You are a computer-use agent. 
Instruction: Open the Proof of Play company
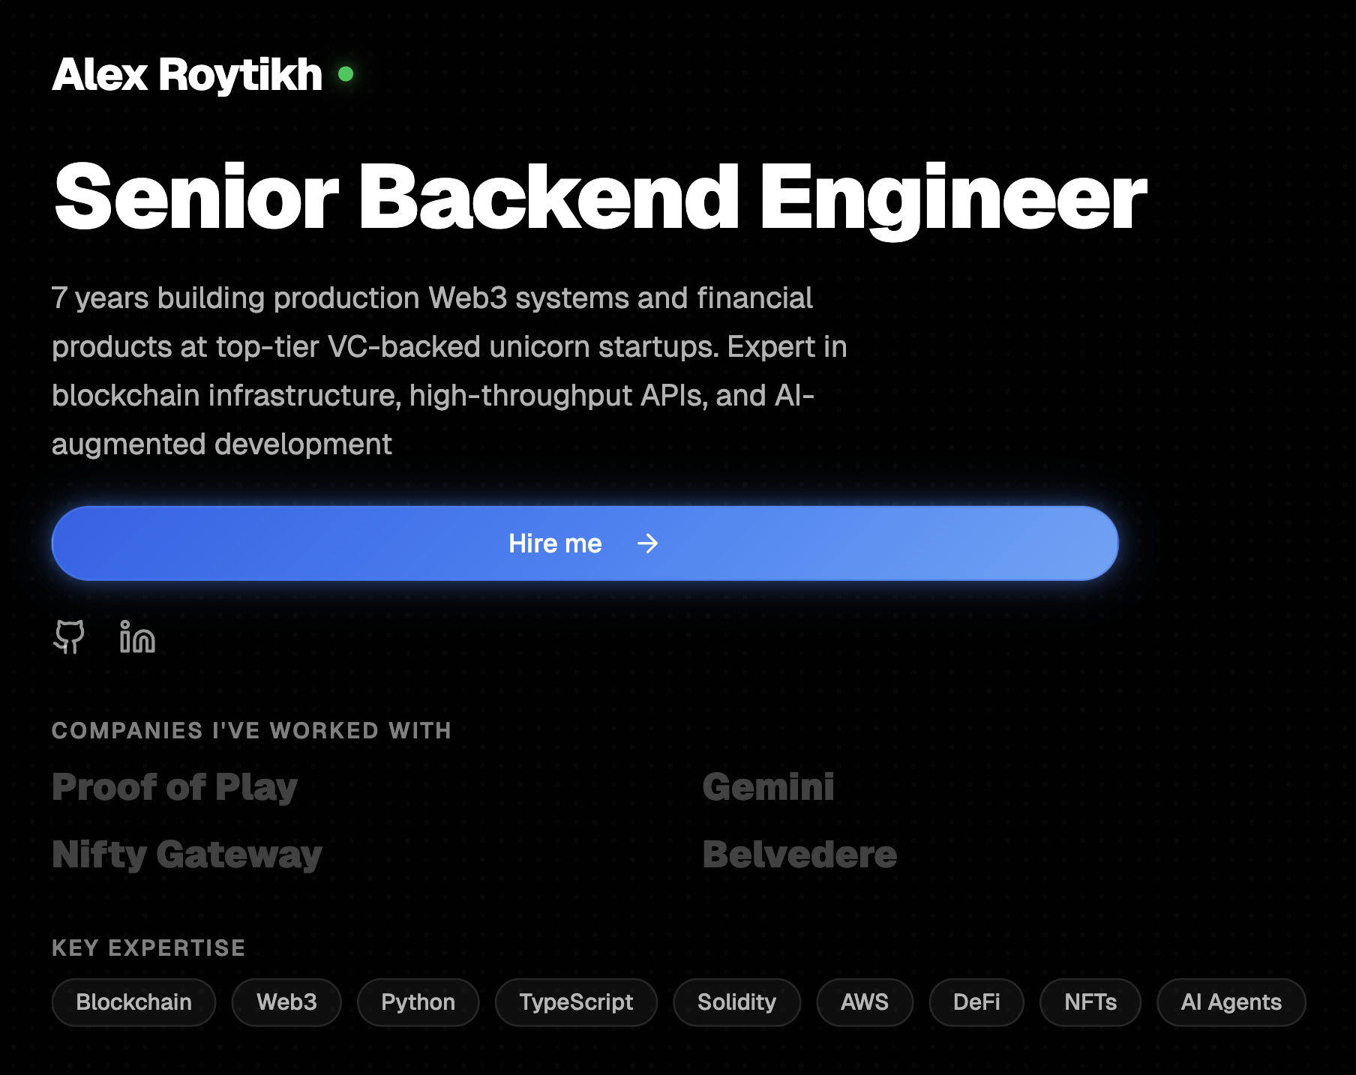pos(175,787)
